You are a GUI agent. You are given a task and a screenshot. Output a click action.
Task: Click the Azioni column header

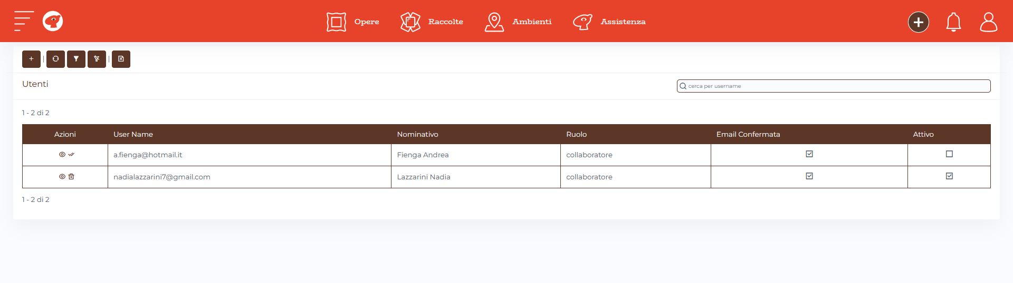pos(65,134)
